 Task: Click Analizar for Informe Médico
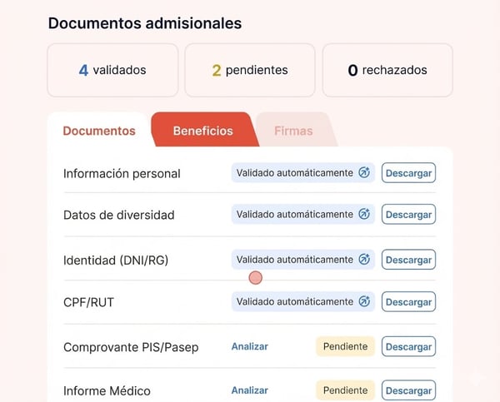pyautogui.click(x=250, y=390)
